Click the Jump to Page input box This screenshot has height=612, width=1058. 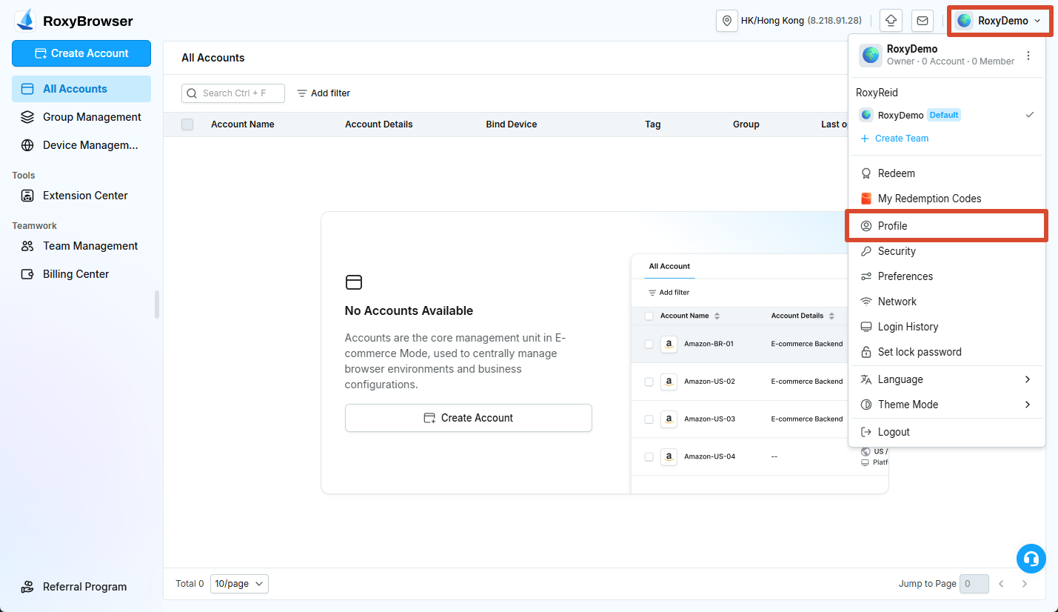(x=974, y=584)
